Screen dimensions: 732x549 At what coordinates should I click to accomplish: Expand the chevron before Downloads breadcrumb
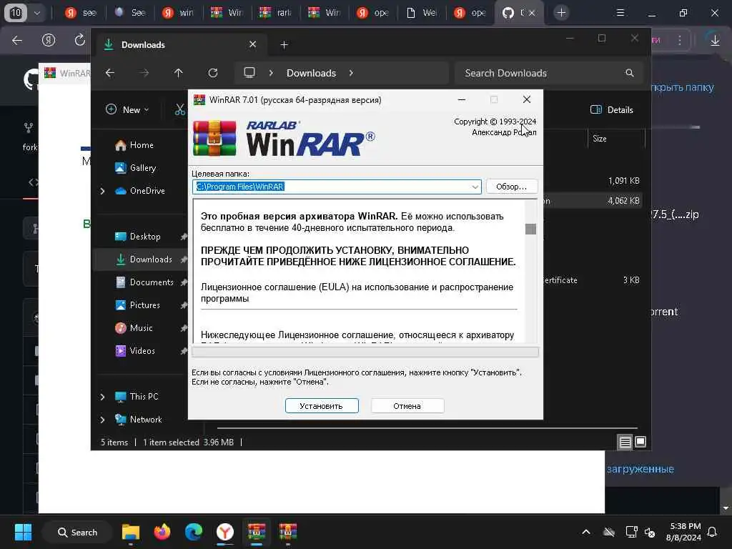271,73
